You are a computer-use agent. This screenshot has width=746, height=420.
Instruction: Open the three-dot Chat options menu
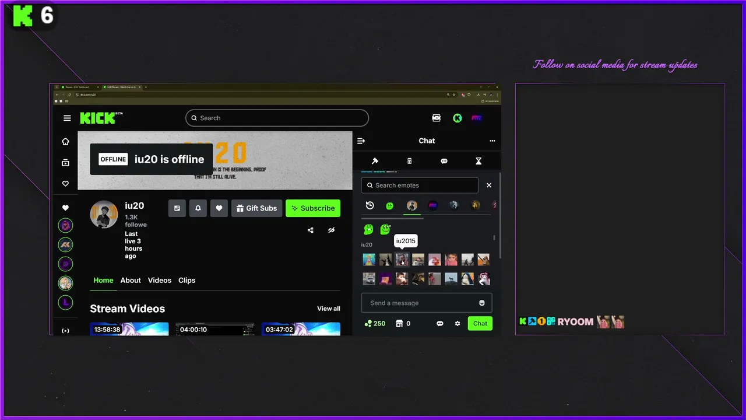[492, 141]
